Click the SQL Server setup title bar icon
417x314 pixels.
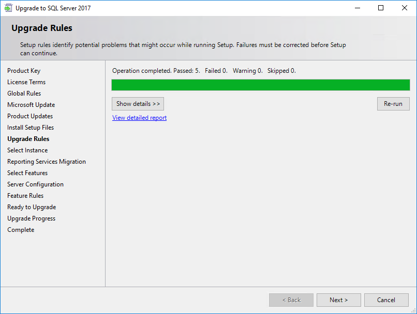tap(8, 8)
